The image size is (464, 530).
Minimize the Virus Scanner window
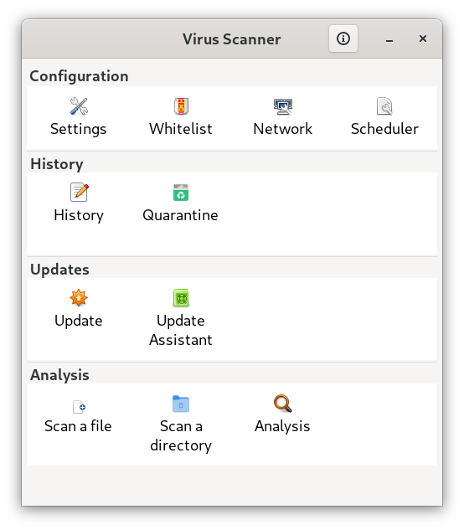click(389, 39)
